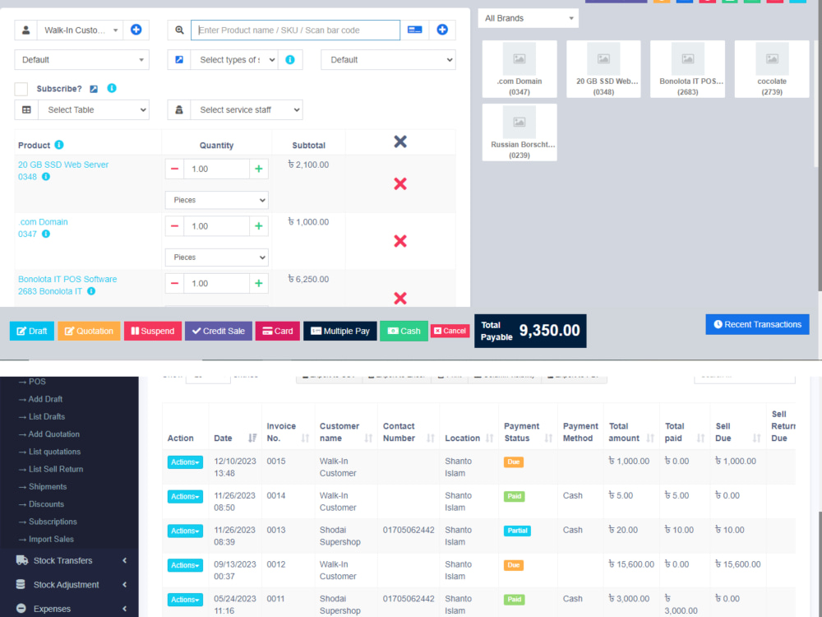The width and height of the screenshot is (822, 617).
Task: Click the types of service edit icon
Action: click(179, 60)
